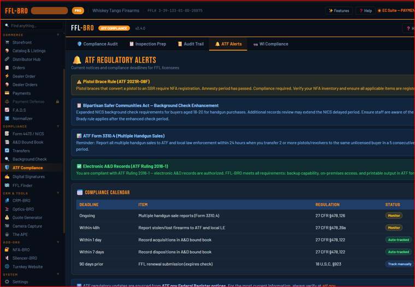Collapse the Compliance sidebar section
Screen dimensions: 415x287
(x=58, y=126)
